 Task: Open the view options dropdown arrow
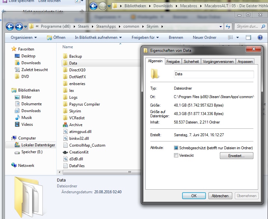pyautogui.click(x=237, y=37)
